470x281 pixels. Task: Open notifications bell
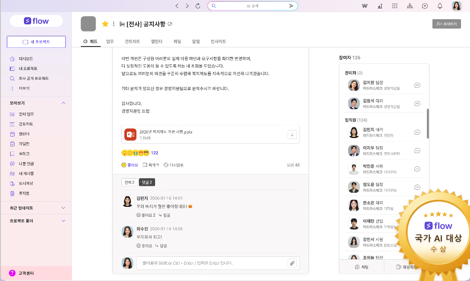440,6
